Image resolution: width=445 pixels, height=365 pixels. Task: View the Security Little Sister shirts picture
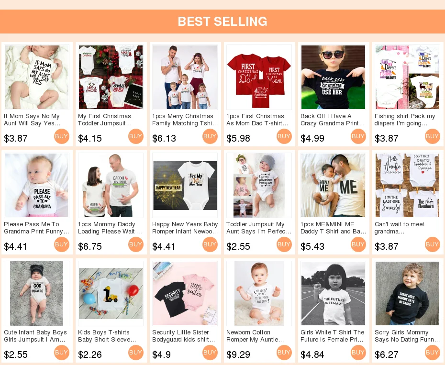click(185, 293)
